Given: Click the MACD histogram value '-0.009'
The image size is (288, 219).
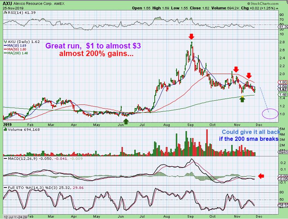Looking at the screenshot, I should click(x=76, y=158).
